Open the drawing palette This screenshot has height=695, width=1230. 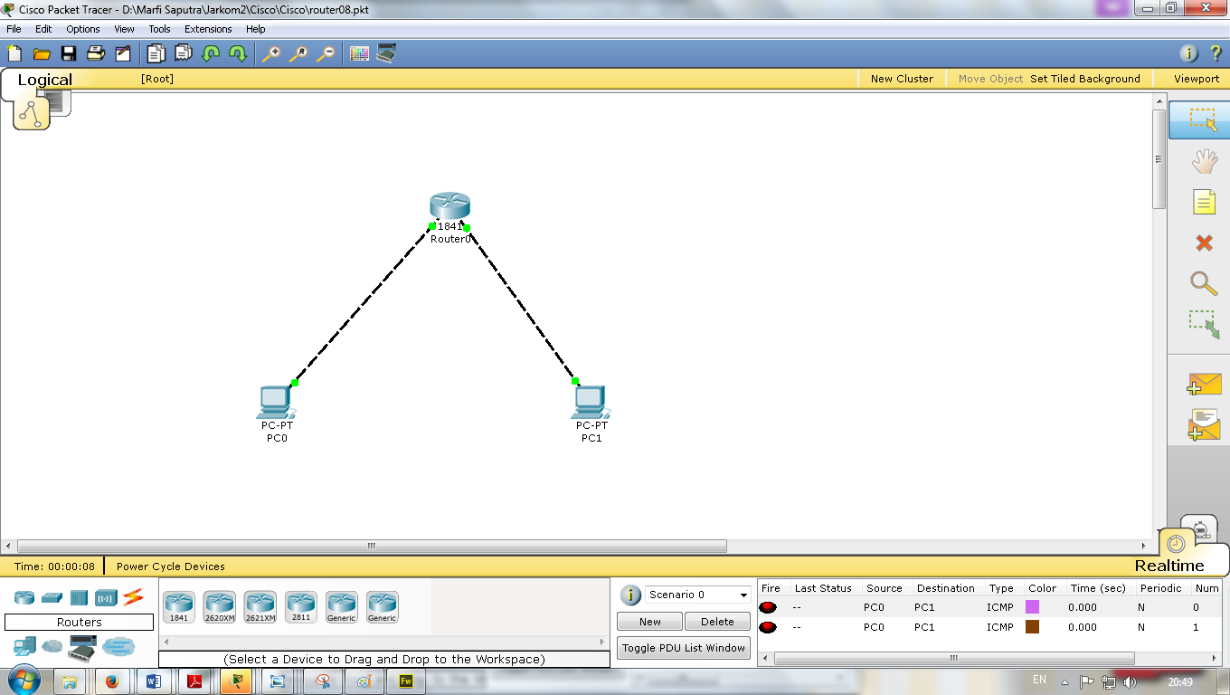click(359, 53)
